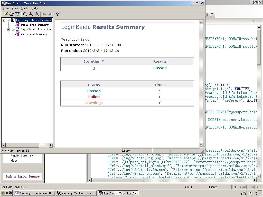Click the vuser_end Summary node icon
The width and height of the screenshot is (263, 197).
[x=17, y=34]
